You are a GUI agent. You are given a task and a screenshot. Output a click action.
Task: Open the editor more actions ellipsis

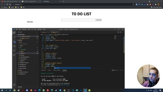coord(123,32)
